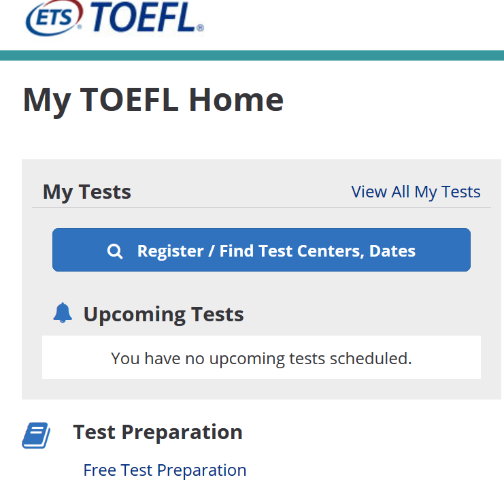This screenshot has width=504, height=486.
Task: Click the word Register in the blue button
Action: [x=170, y=251]
